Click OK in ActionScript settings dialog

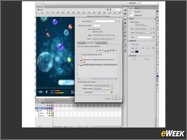[x=116, y=98]
